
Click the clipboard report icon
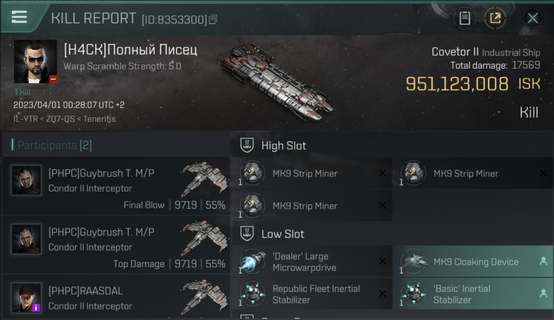point(465,18)
